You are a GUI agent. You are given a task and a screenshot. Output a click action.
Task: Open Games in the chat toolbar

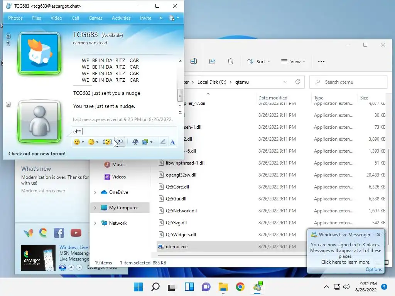(96, 18)
